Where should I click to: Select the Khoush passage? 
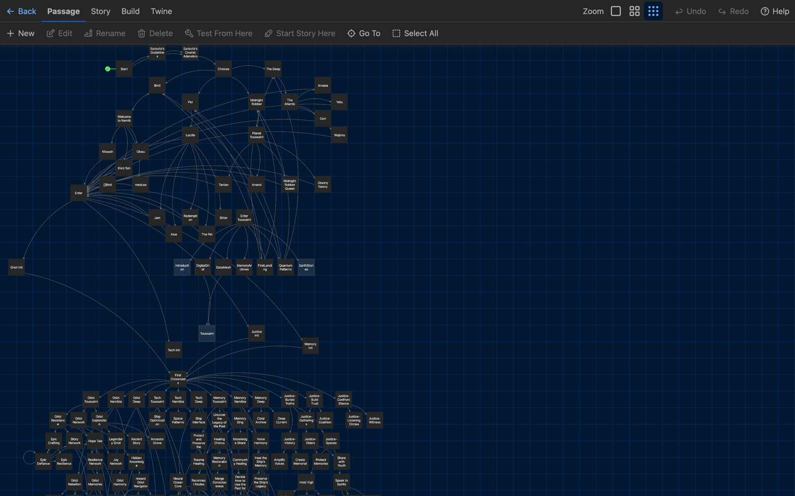tap(108, 152)
